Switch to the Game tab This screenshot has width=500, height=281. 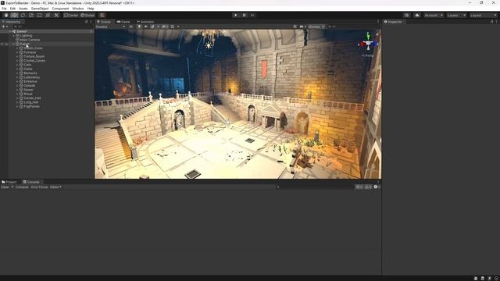pos(123,22)
